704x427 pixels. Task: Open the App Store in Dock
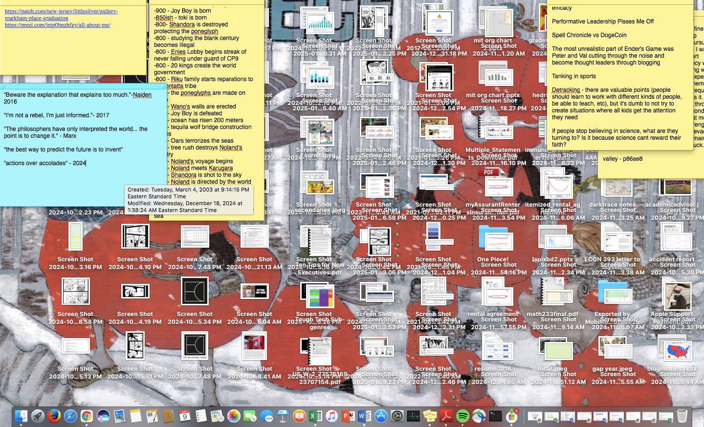click(x=381, y=416)
